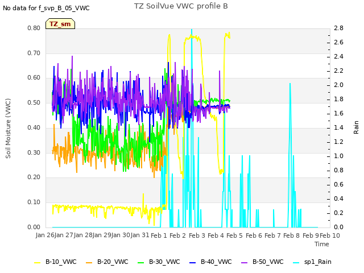The height and width of the screenshot is (273, 364).
Task: Click the 'No data for f_svp_B_05_VWC' message
Action: [46, 8]
